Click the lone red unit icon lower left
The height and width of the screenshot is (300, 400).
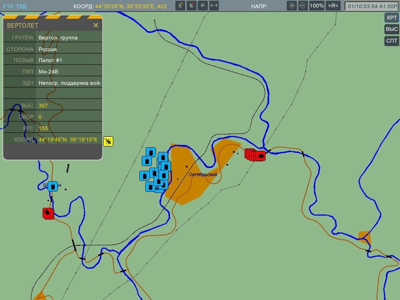pyautogui.click(x=48, y=213)
